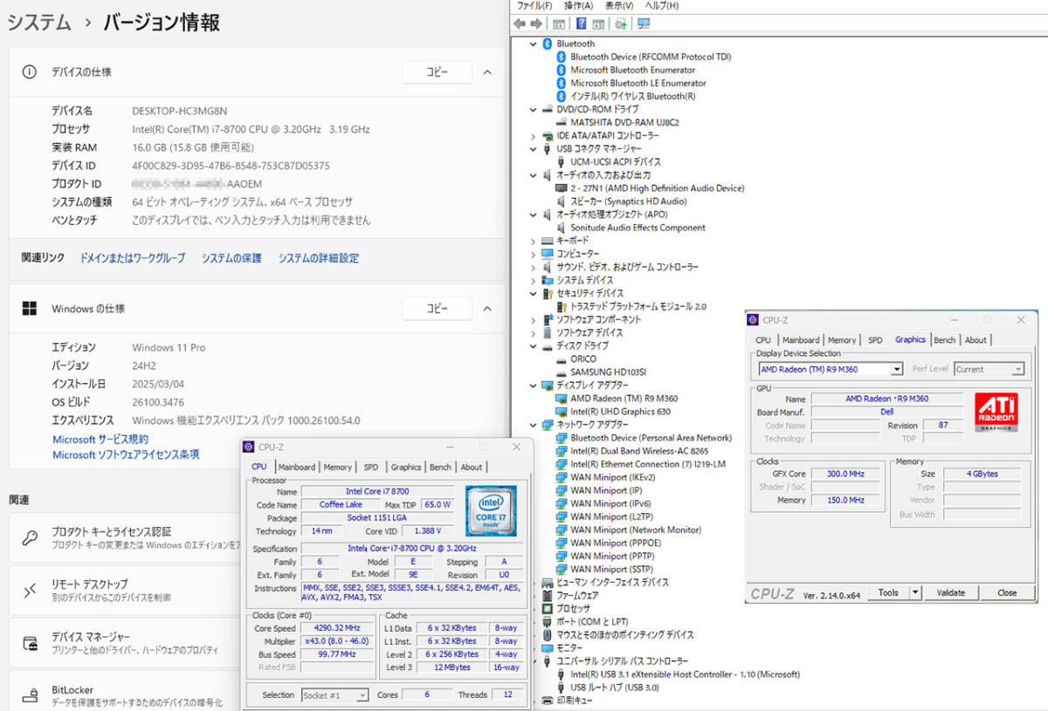Expand ヒューマン インターフェイス デバイス category

click(534, 582)
